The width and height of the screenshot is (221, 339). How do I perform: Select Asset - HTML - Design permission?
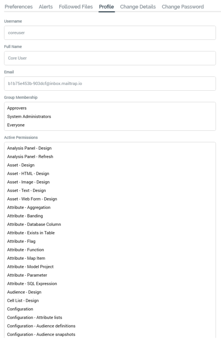tap(28, 174)
